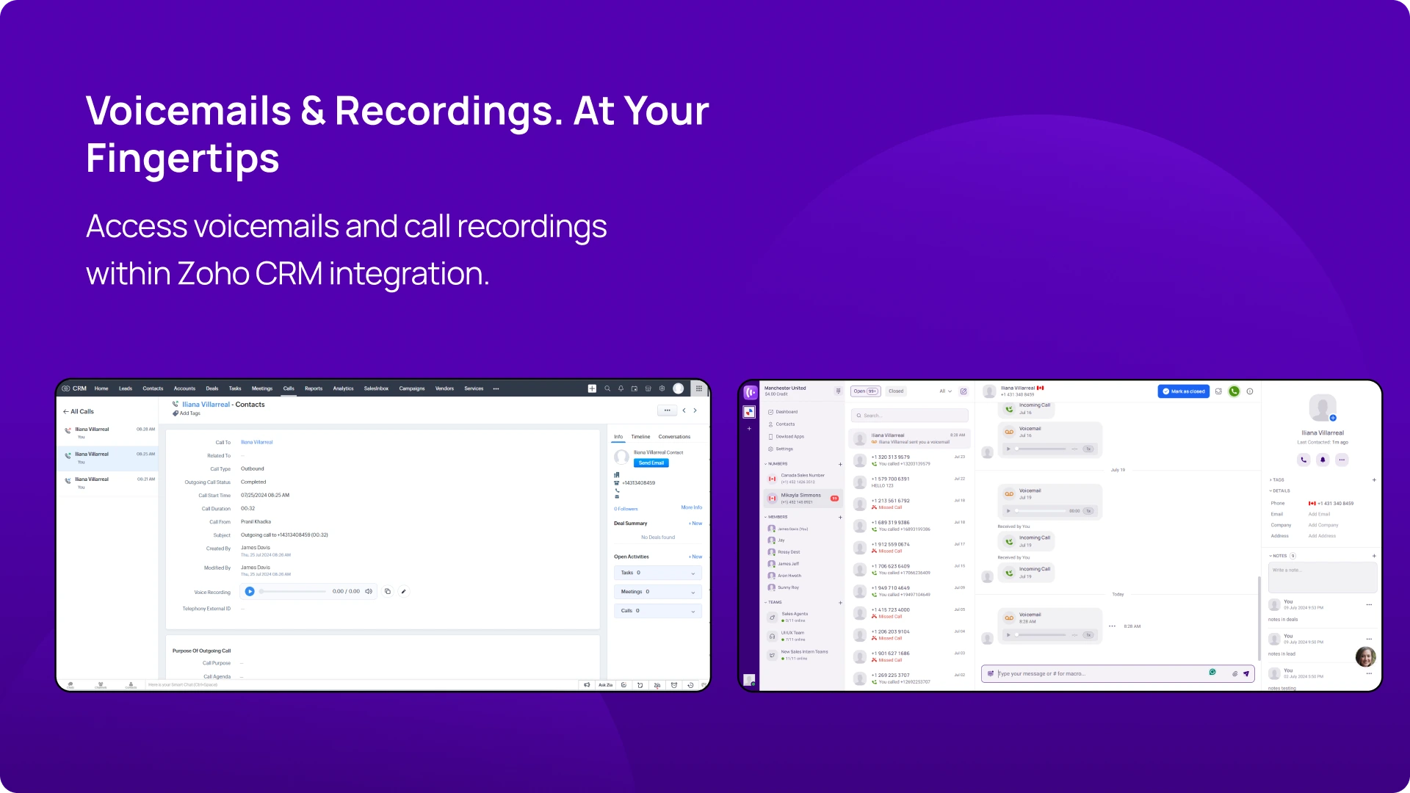Click the three-dot icon under Iliana Villarreal profile
The image size is (1410, 793).
pos(1342,460)
